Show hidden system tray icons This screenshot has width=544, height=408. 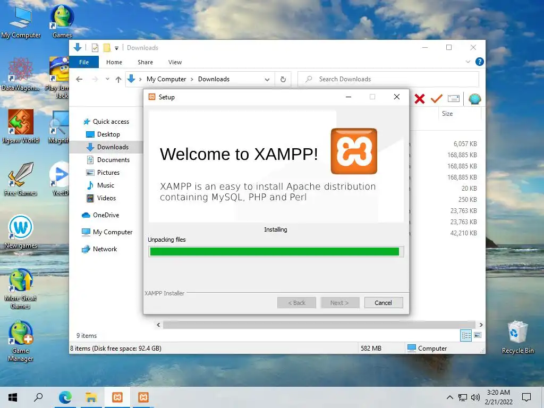449,397
